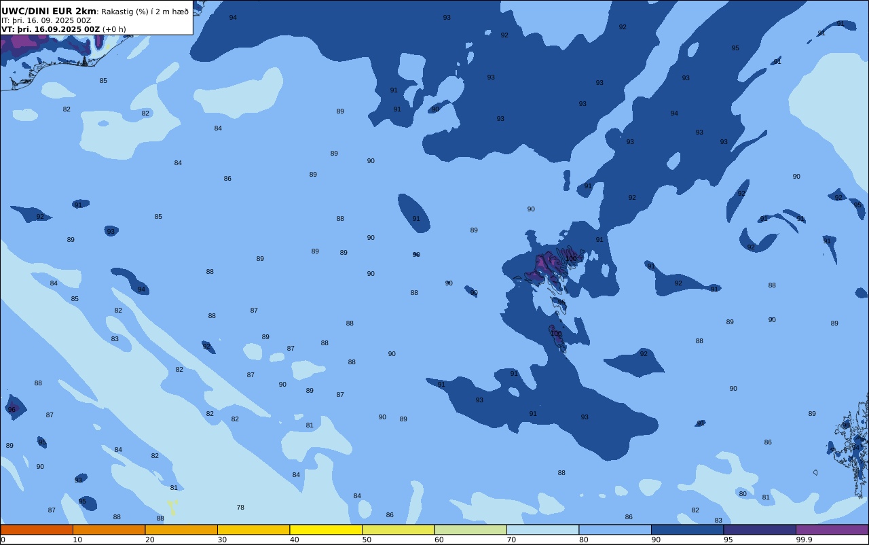Click the '50' colour scale label

point(367,540)
